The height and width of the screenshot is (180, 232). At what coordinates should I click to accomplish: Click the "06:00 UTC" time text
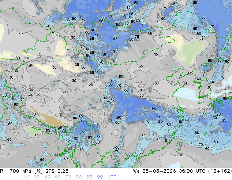click(192, 171)
